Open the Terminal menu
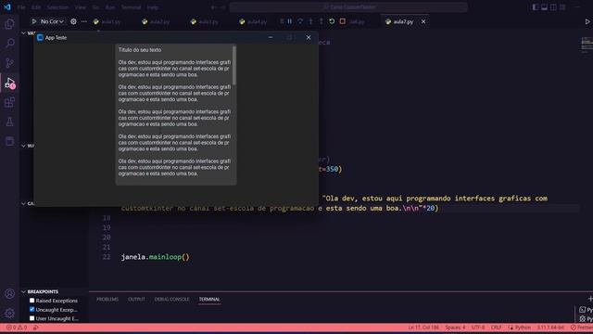This screenshot has height=334, width=593. pyautogui.click(x=131, y=7)
